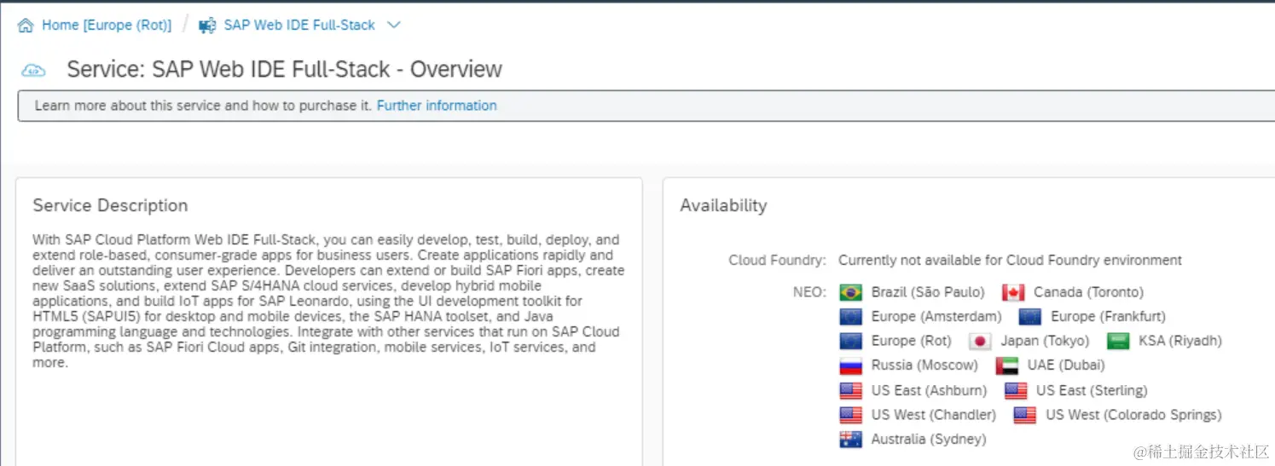The height and width of the screenshot is (466, 1275).
Task: Open the Further information link
Action: tap(437, 106)
